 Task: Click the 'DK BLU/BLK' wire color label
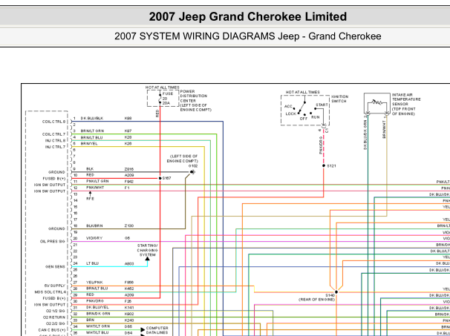[x=92, y=118]
